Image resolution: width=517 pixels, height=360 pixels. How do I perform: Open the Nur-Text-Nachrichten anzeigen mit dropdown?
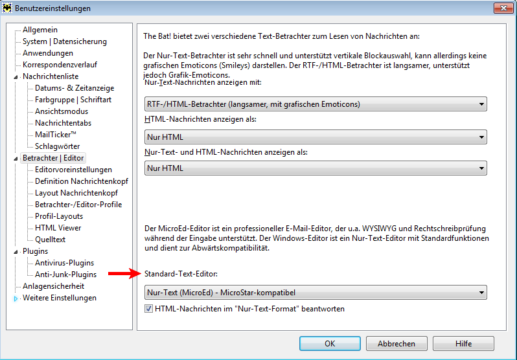point(316,104)
